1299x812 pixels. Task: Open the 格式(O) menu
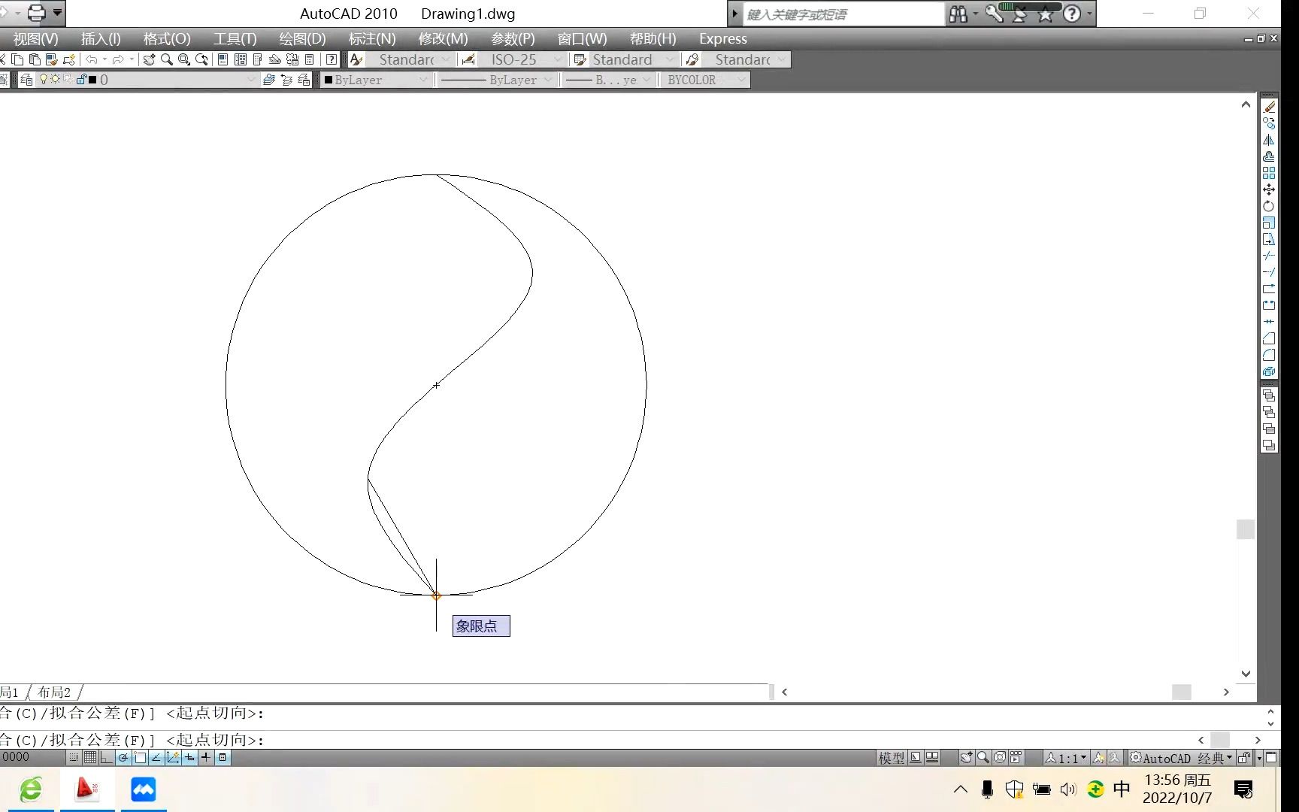coord(167,38)
